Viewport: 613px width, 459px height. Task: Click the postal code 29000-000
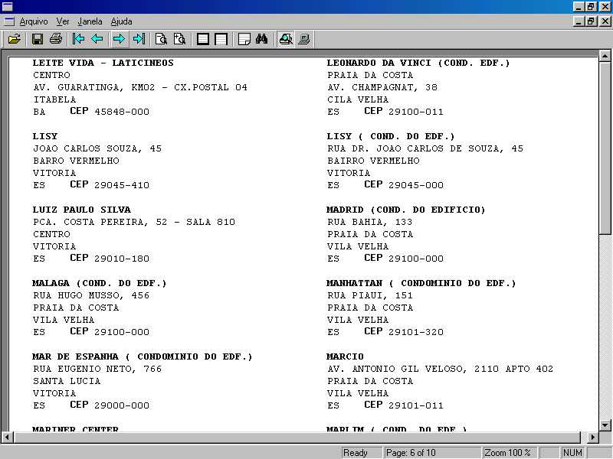click(122, 405)
